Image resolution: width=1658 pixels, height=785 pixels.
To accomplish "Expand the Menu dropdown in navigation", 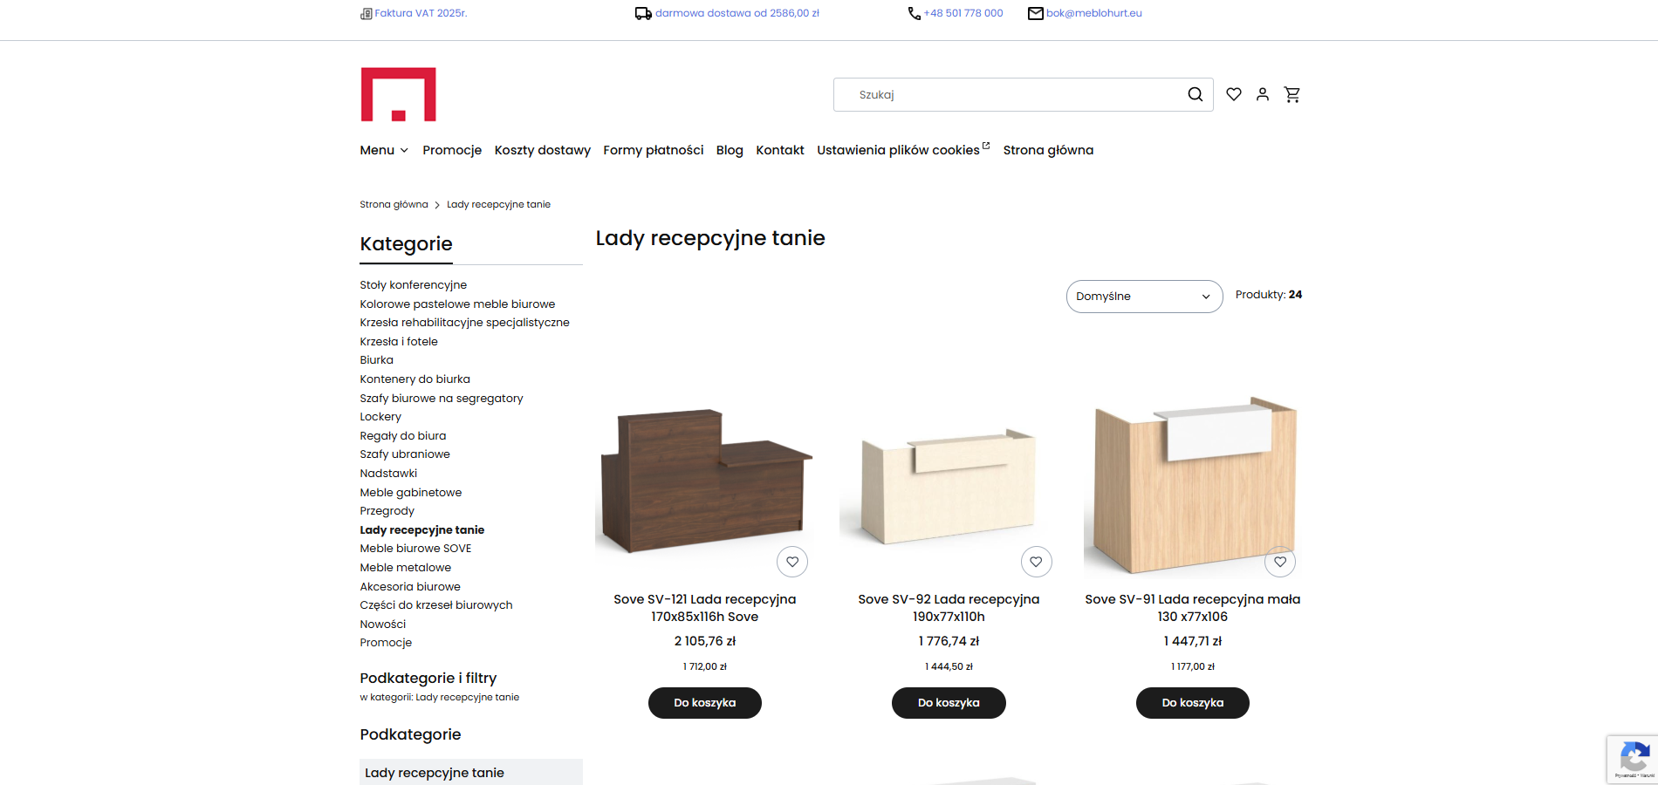I will [x=383, y=150].
